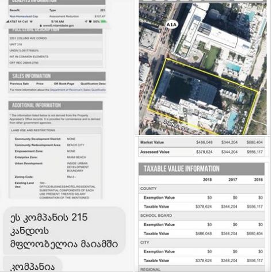This screenshot has height=272, width=272.
Task: Tap the green battery indicator icon
Action: coord(104,22)
